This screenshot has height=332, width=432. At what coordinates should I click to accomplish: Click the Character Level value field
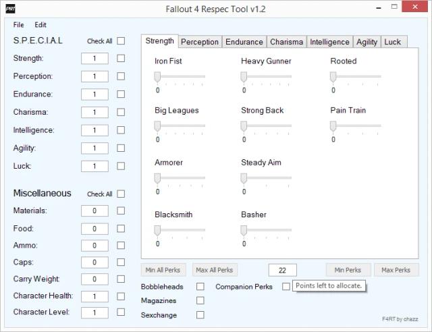[x=94, y=312]
